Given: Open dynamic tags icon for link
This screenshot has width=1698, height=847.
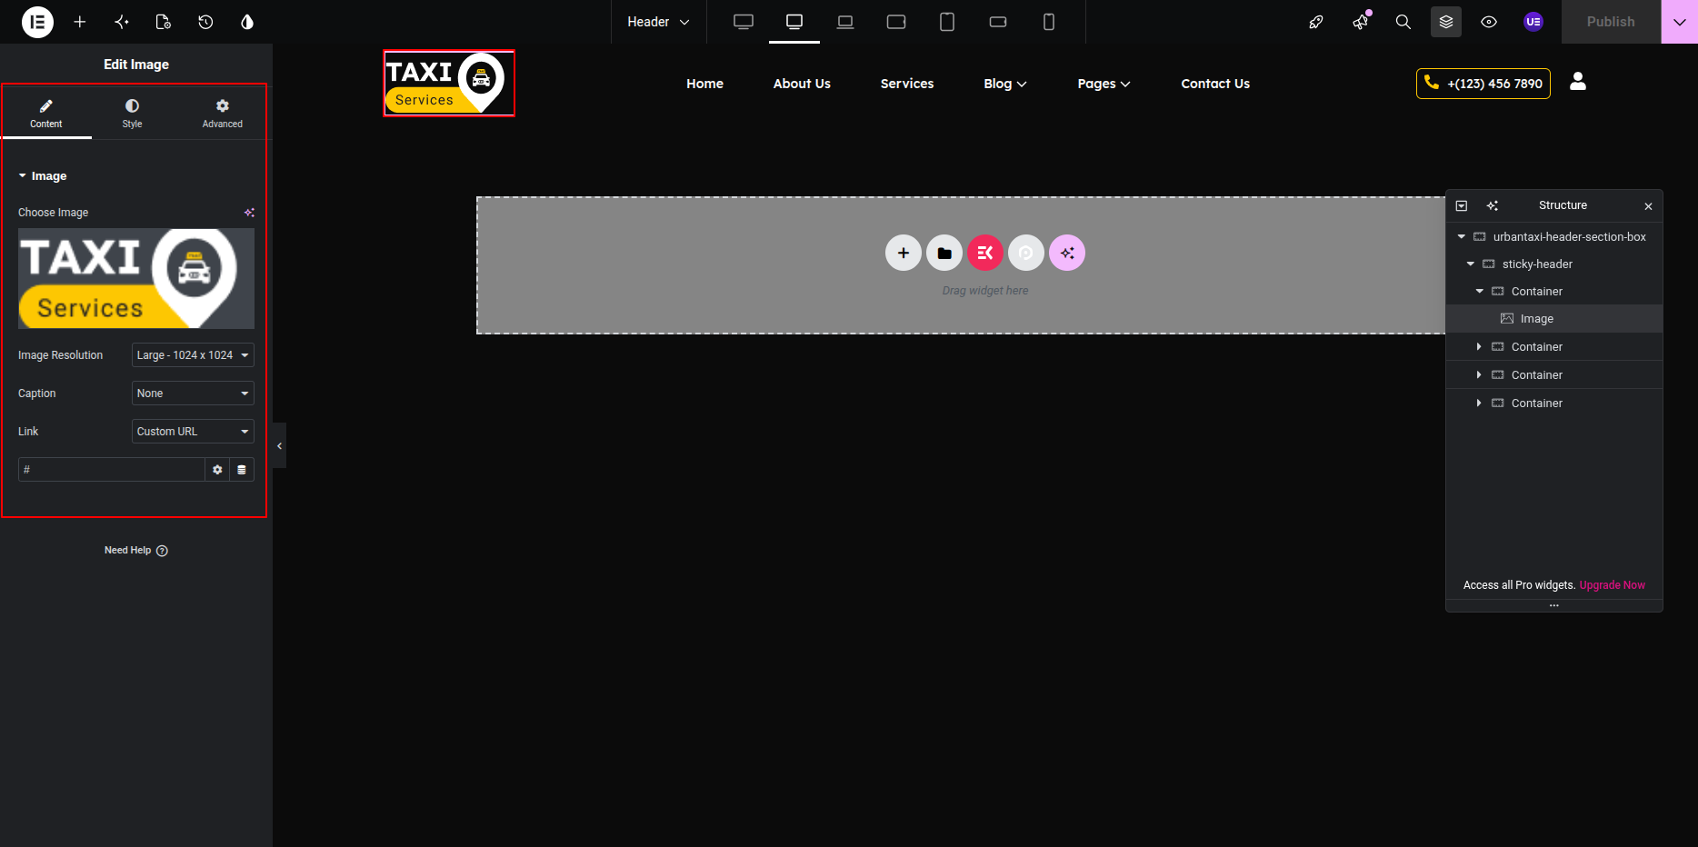Looking at the screenshot, I should pyautogui.click(x=242, y=470).
